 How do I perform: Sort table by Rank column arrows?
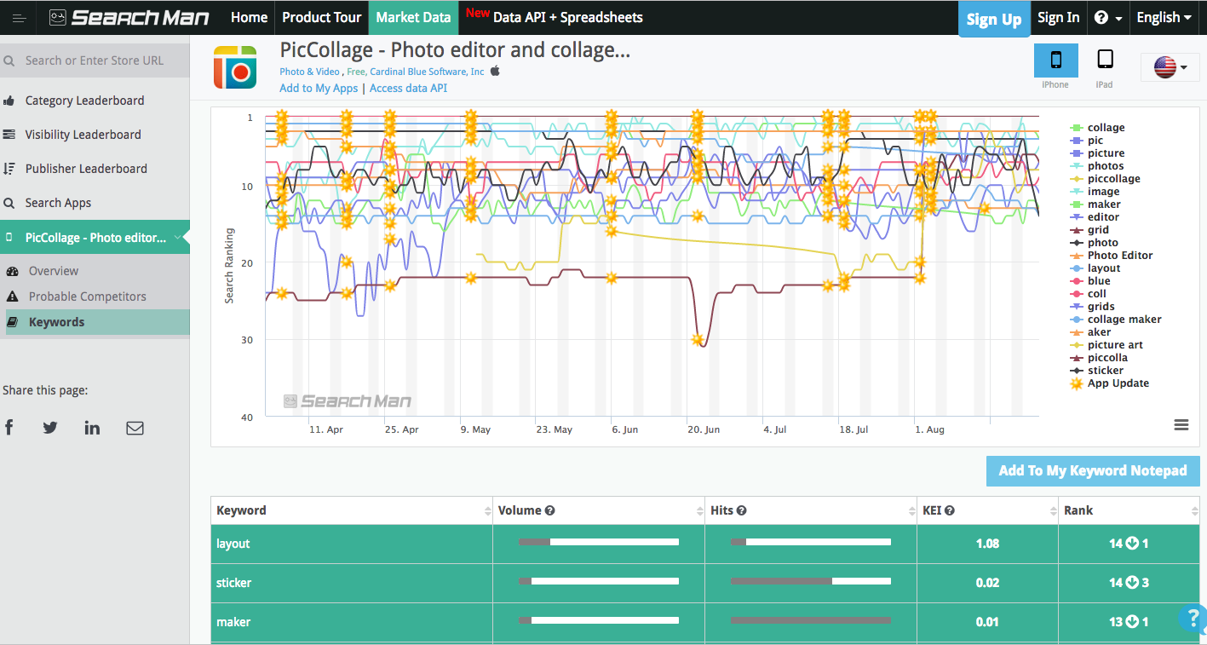[x=1194, y=511]
